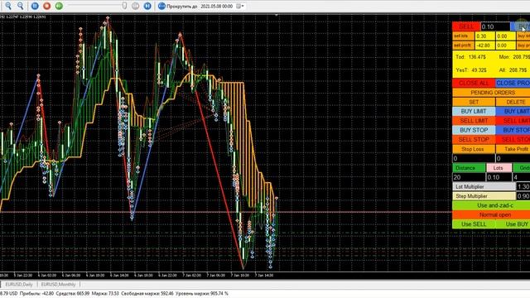Viewport: 530px width, 298px height.
Task: Click the green Distance label
Action: tap(469, 168)
